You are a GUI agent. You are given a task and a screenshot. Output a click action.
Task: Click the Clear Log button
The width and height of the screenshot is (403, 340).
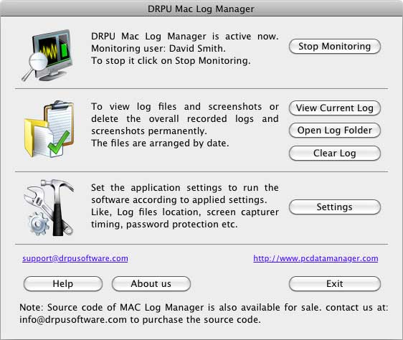[335, 154]
